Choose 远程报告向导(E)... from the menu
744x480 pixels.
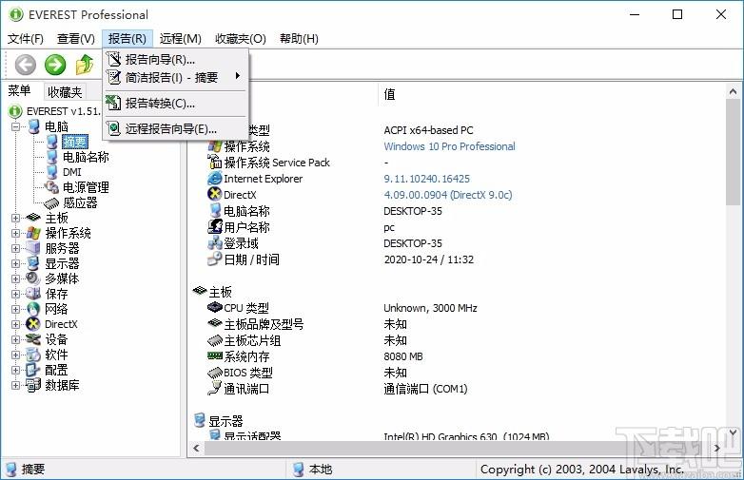176,128
